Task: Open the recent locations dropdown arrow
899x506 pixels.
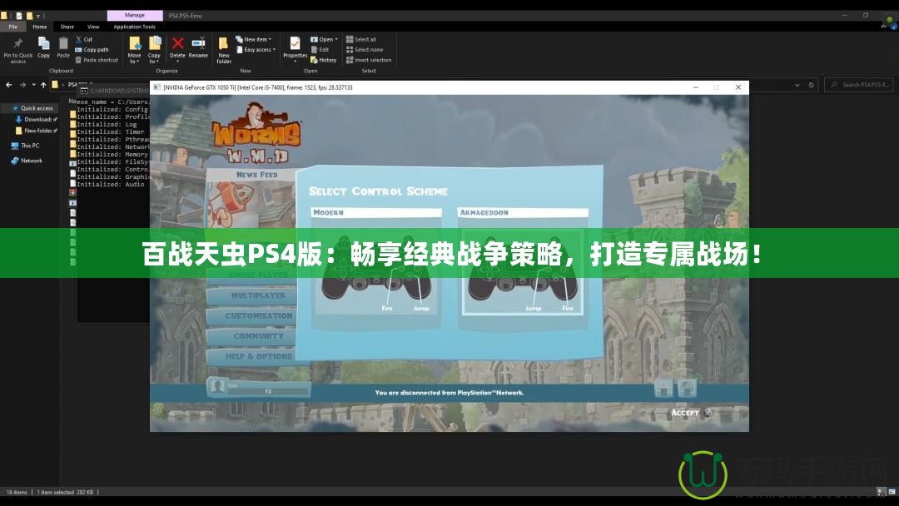Action: 34,85
